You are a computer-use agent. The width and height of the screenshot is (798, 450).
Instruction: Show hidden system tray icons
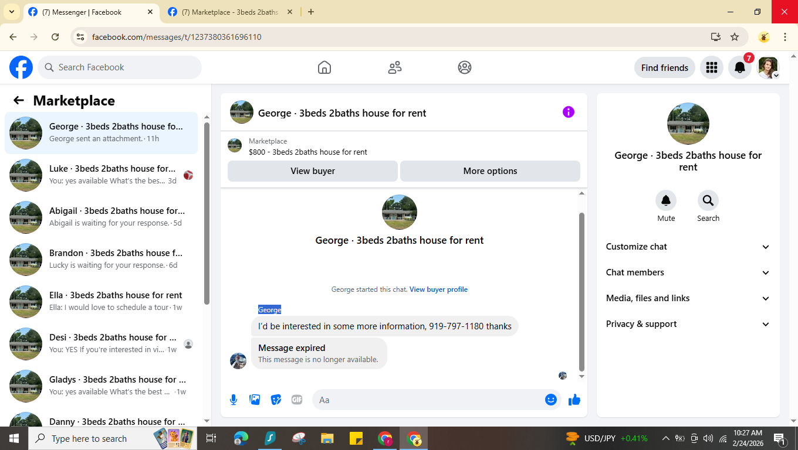pyautogui.click(x=665, y=438)
